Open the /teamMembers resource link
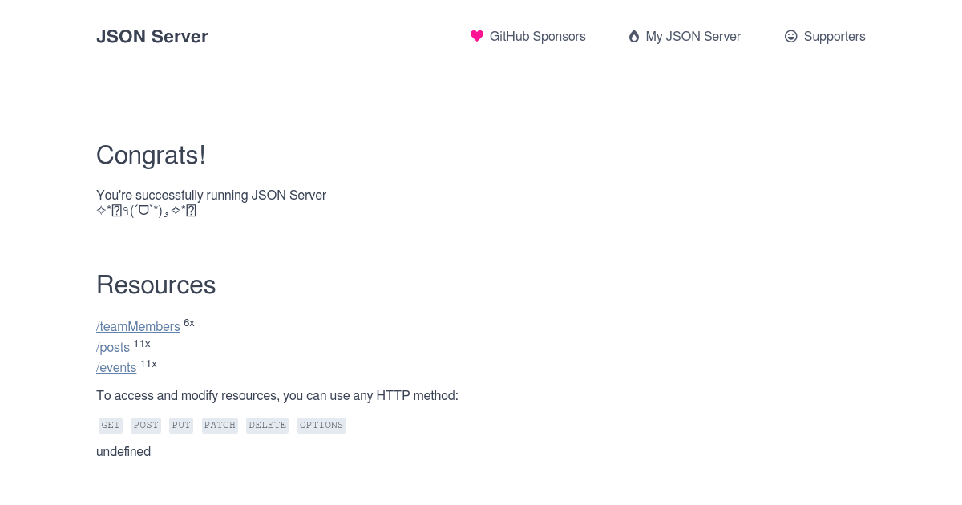This screenshot has width=962, height=505. point(138,326)
